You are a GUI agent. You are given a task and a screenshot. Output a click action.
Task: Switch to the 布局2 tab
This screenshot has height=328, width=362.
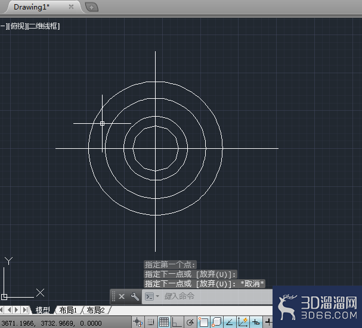(x=95, y=310)
